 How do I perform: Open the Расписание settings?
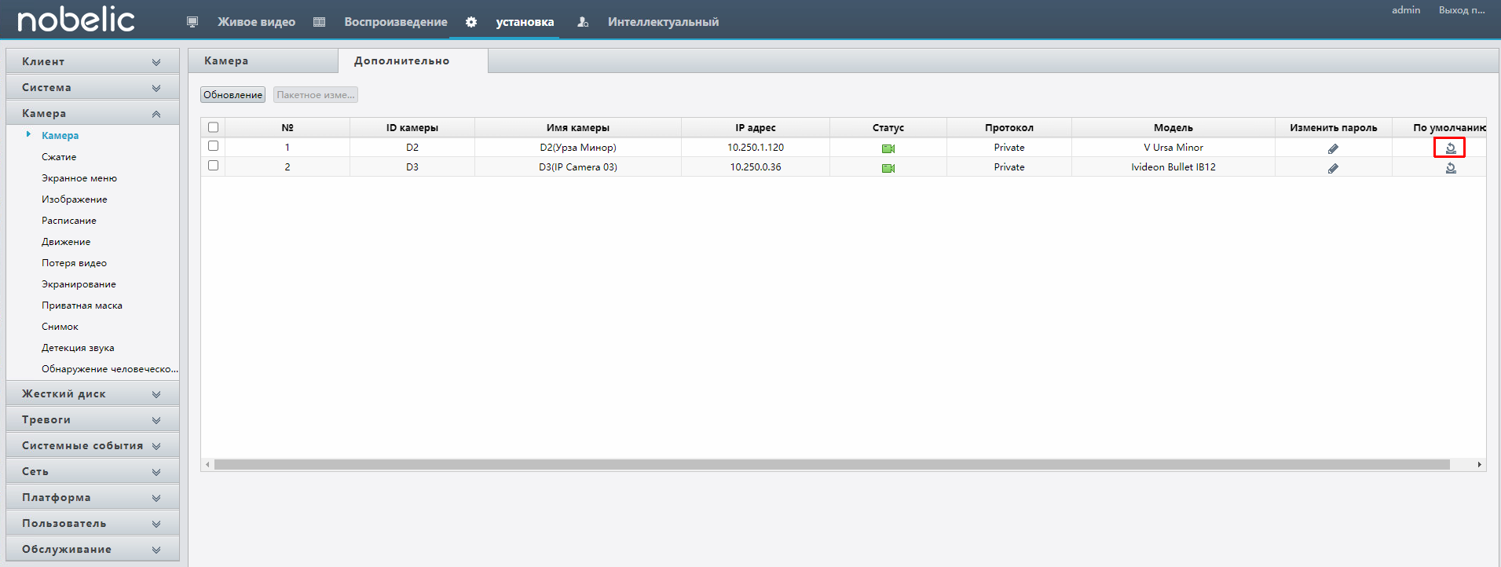[69, 221]
